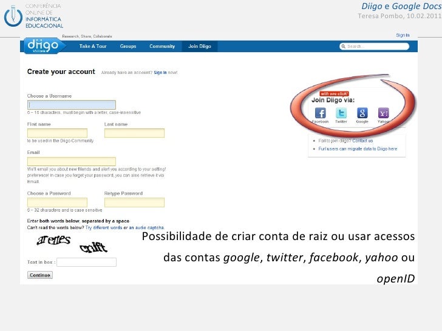Click the Sign In link at top right
Image resolution: width=442 pixels, height=331 pixels.
pyautogui.click(x=403, y=35)
